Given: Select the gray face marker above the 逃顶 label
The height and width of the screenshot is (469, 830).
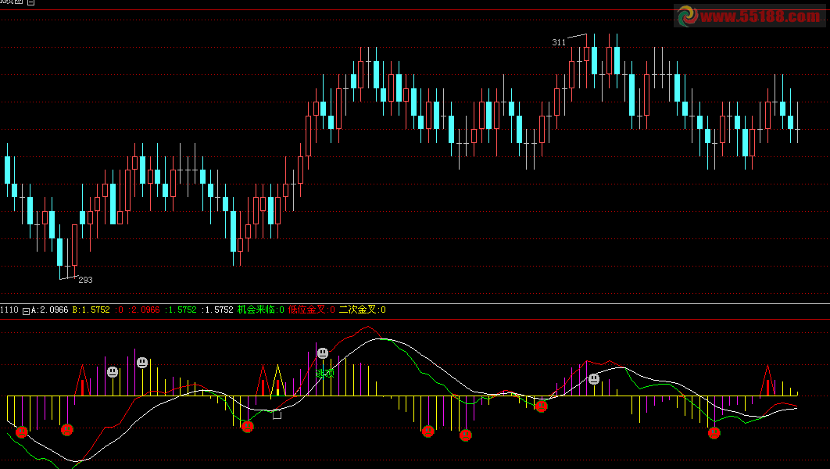Looking at the screenshot, I should coord(322,353).
